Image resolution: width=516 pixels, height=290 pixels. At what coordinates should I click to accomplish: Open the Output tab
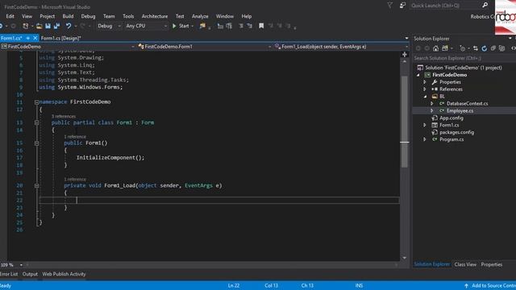[30, 274]
